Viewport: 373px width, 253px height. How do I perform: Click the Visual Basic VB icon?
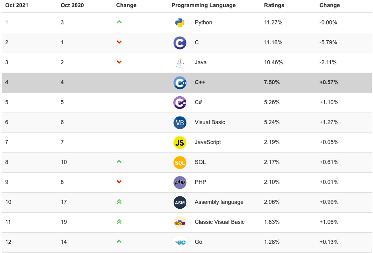[x=180, y=123]
